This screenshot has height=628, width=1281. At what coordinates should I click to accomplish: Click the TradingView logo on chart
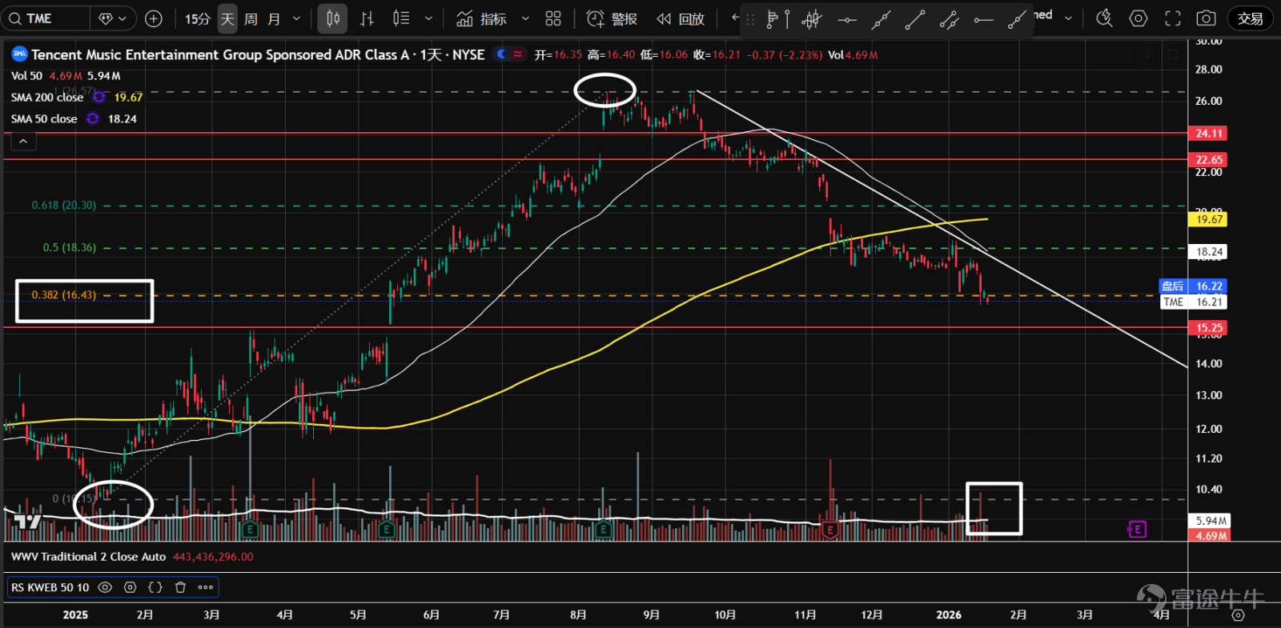point(28,522)
